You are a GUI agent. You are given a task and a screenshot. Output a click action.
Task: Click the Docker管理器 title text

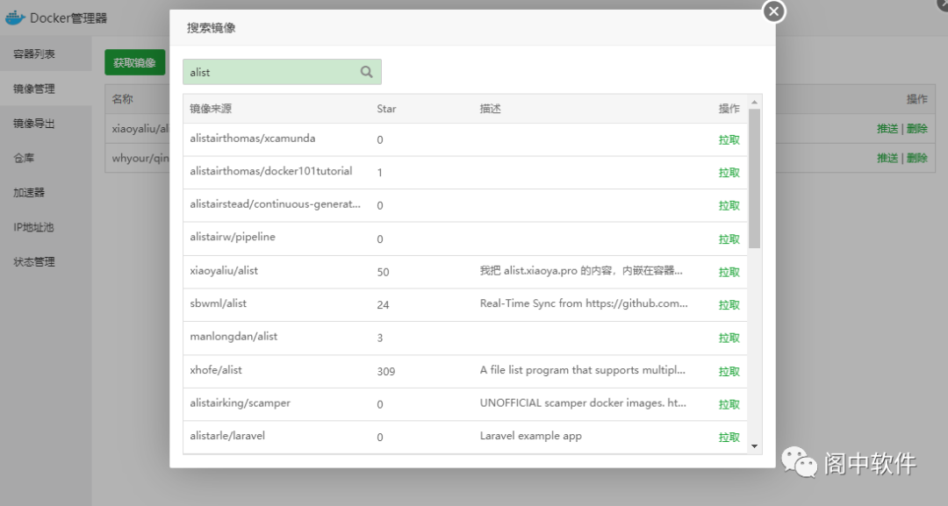68,18
